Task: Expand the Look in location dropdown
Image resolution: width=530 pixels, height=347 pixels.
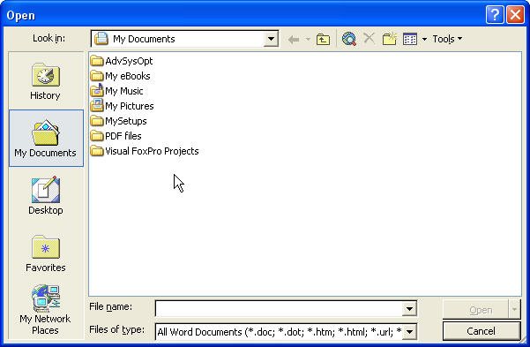Action: 271,39
